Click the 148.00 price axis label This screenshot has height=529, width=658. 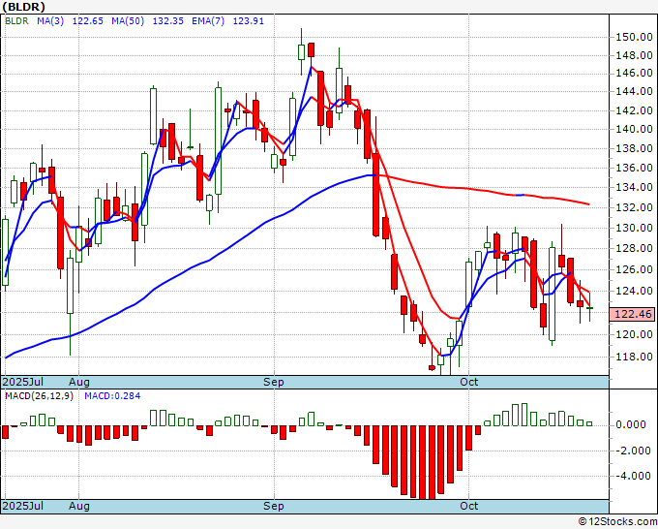[x=634, y=55]
